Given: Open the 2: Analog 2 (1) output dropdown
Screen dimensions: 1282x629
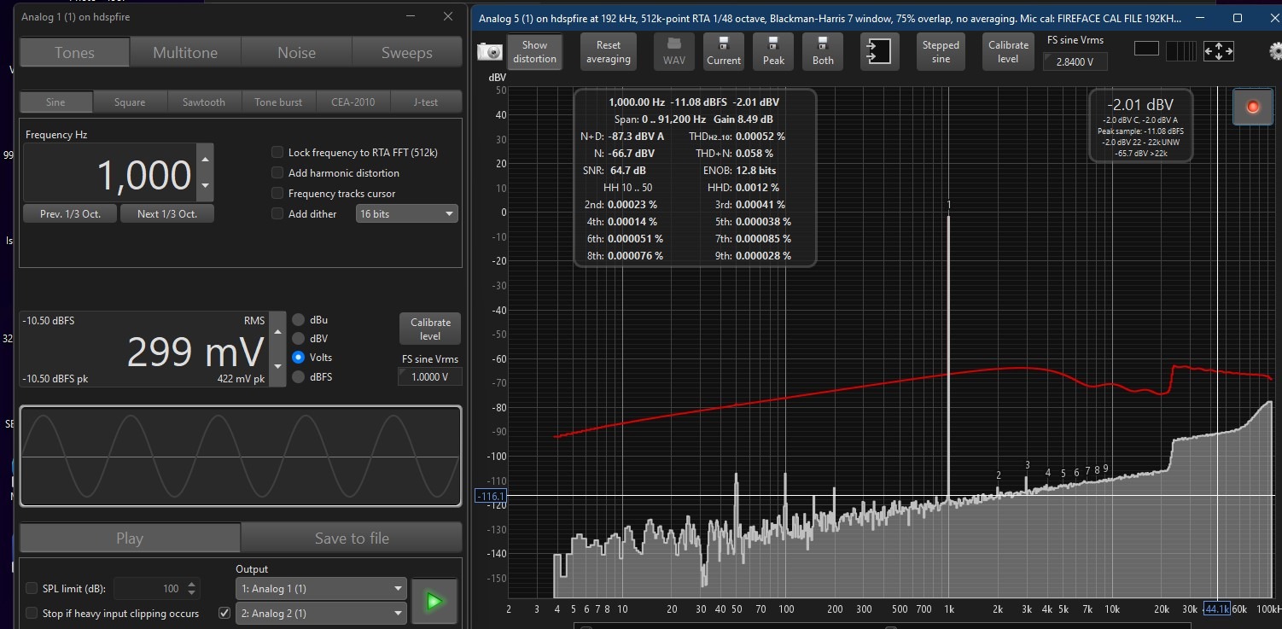Looking at the screenshot, I should [321, 613].
